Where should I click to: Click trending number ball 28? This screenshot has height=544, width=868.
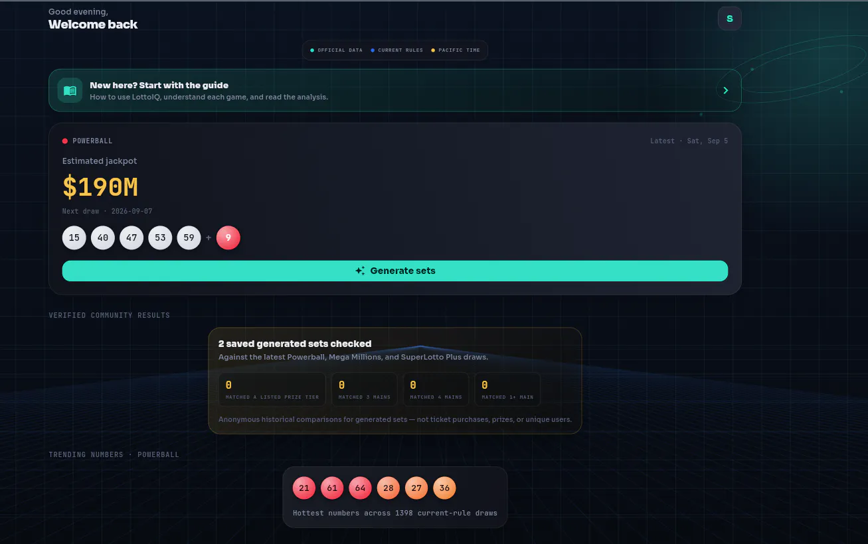[x=389, y=488]
